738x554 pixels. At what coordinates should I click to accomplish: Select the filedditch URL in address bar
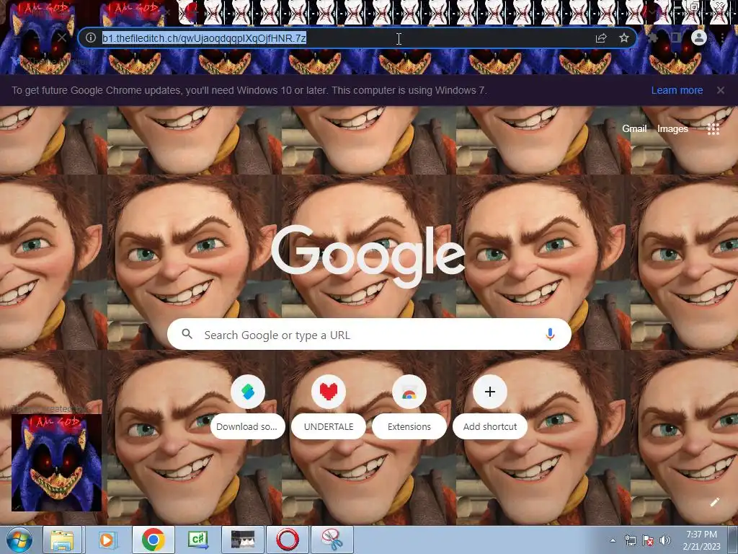point(204,38)
